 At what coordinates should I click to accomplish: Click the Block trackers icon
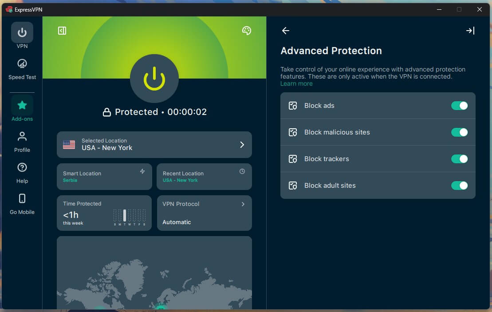(x=293, y=159)
